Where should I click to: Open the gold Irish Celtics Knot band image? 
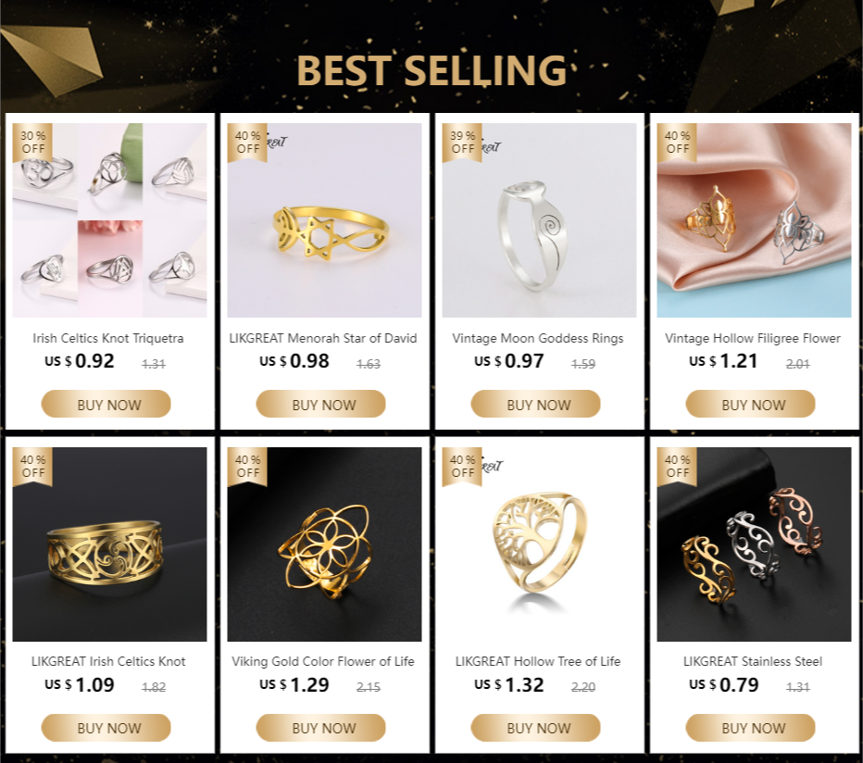109,544
